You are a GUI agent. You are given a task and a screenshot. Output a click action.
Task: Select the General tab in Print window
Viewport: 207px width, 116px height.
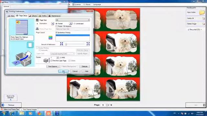pyautogui.click(x=6, y=6)
